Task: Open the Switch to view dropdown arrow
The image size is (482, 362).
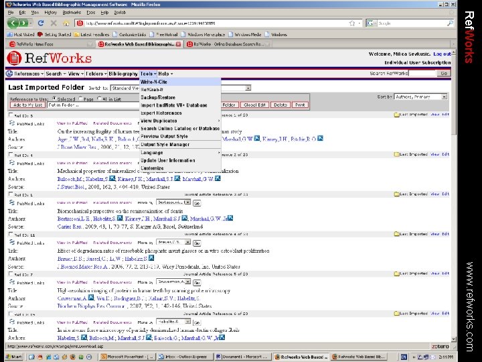Action: point(248,88)
